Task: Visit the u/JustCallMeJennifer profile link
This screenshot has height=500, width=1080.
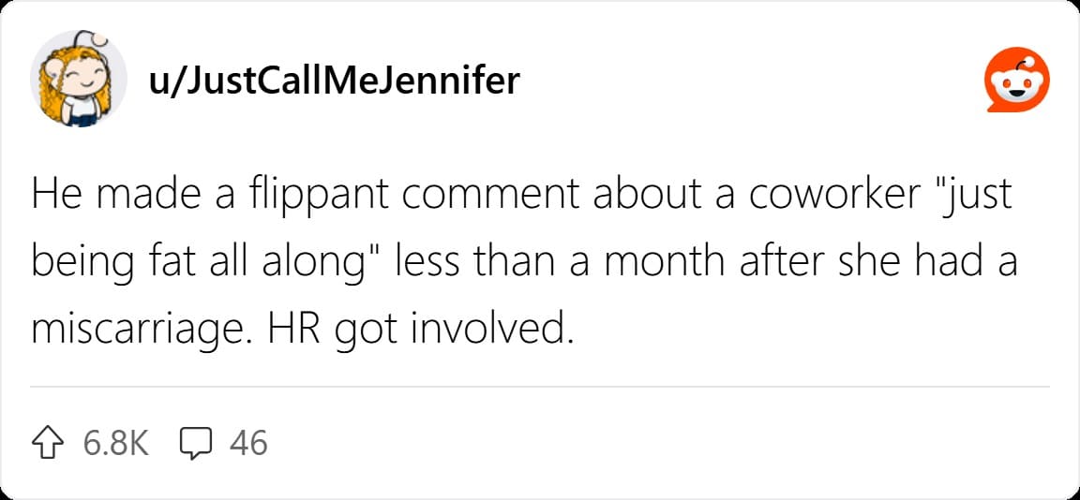Action: coord(334,81)
